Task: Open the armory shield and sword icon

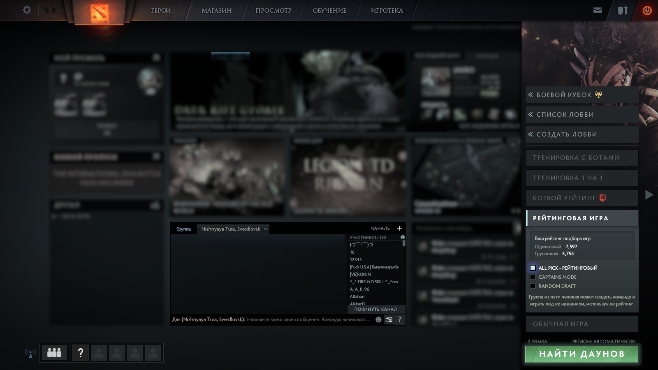Action: tap(622, 10)
